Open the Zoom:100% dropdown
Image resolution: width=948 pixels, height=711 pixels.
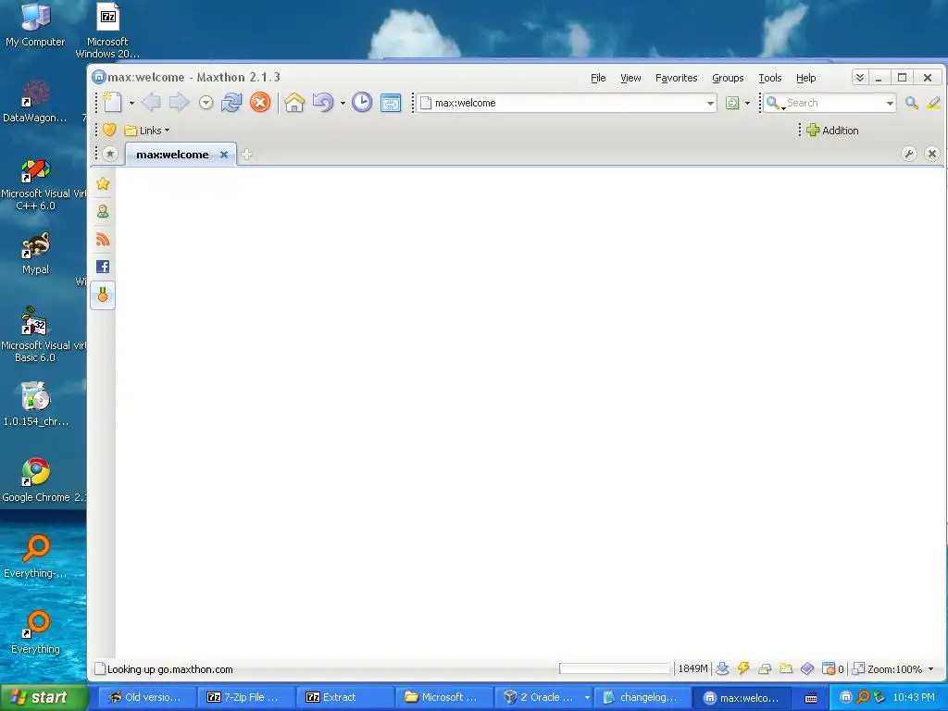point(893,669)
